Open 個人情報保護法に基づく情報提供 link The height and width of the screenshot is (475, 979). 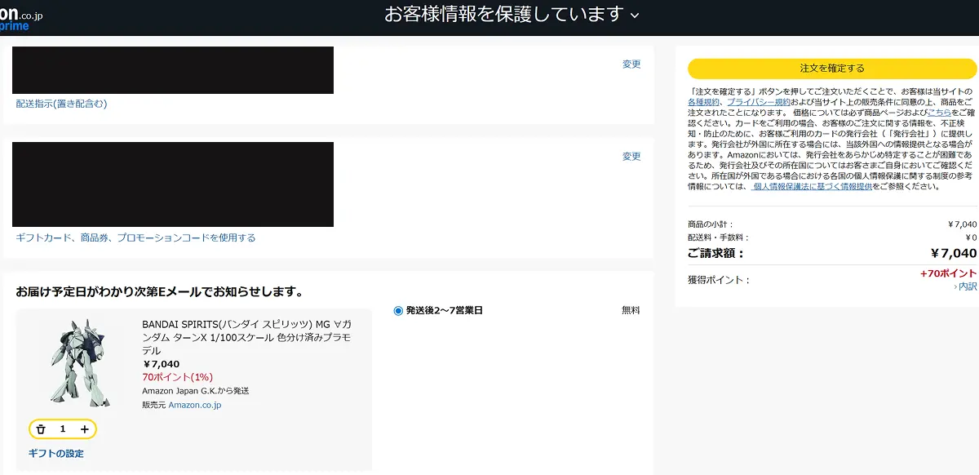[x=812, y=187]
